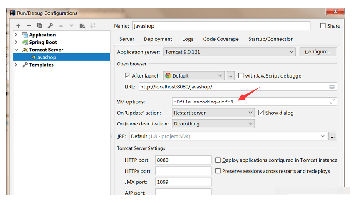This screenshot has width=352, height=203.
Task: Click the VM options input field
Action: (254, 102)
